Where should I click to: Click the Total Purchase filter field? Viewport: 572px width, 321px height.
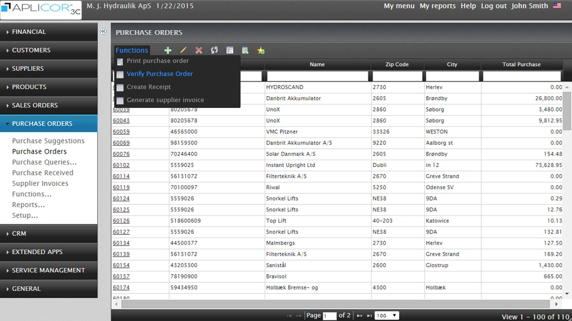(x=522, y=76)
